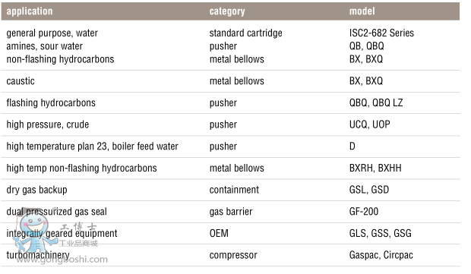Click the high pressure, crude cell
The height and width of the screenshot is (274, 471).
(x=47, y=124)
